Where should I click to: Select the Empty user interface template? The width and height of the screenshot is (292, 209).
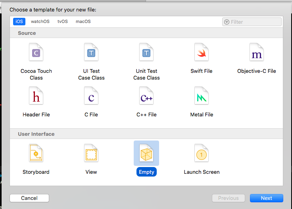146,153
